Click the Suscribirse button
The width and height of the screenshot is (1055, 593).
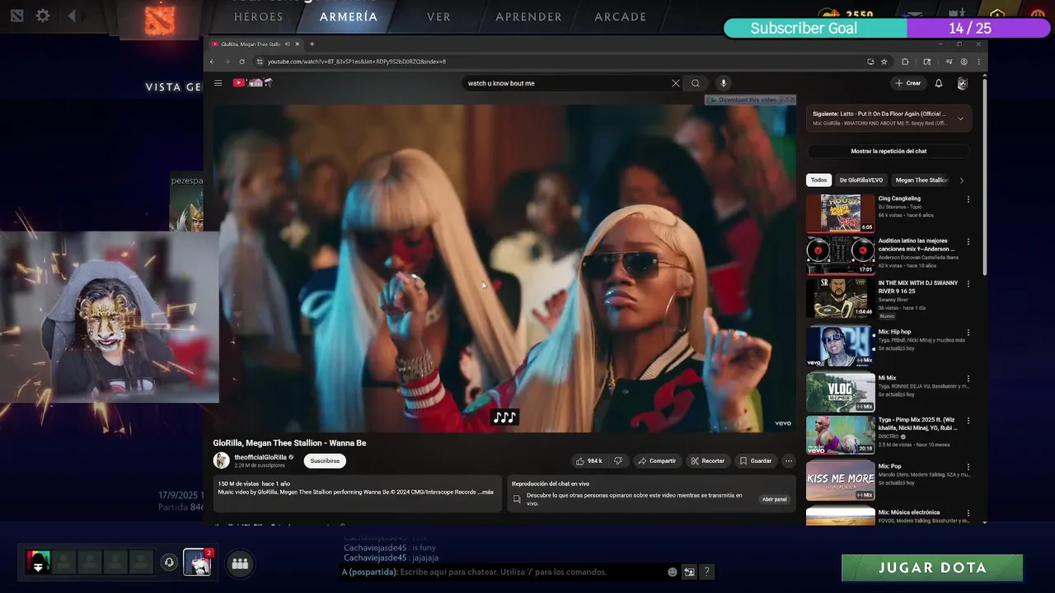click(325, 461)
